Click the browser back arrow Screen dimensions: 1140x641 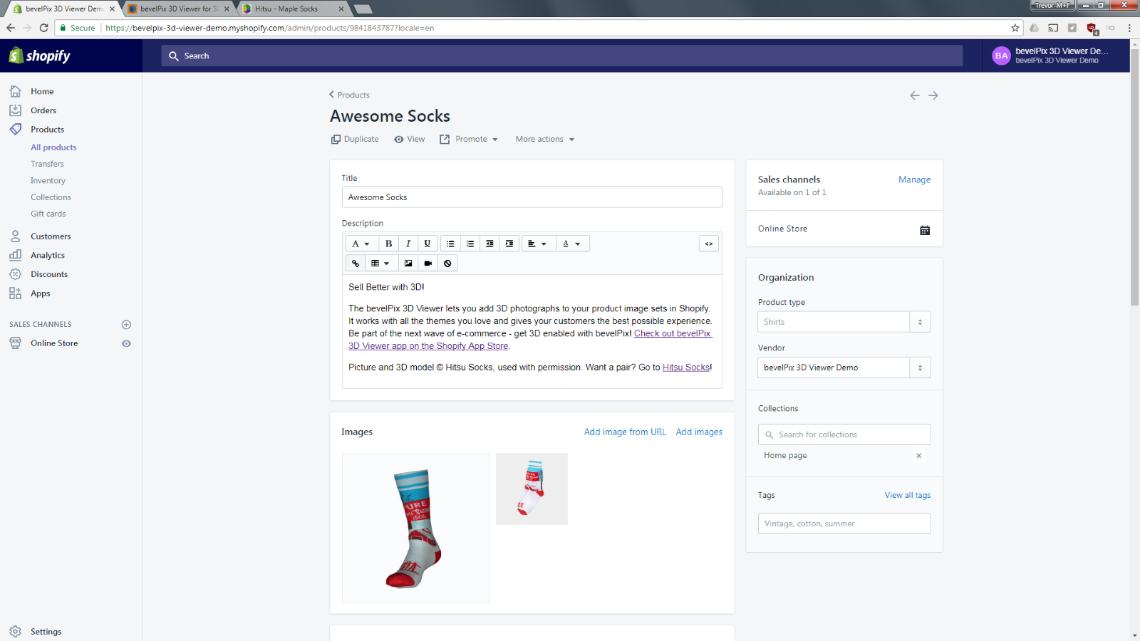pyautogui.click(x=11, y=28)
